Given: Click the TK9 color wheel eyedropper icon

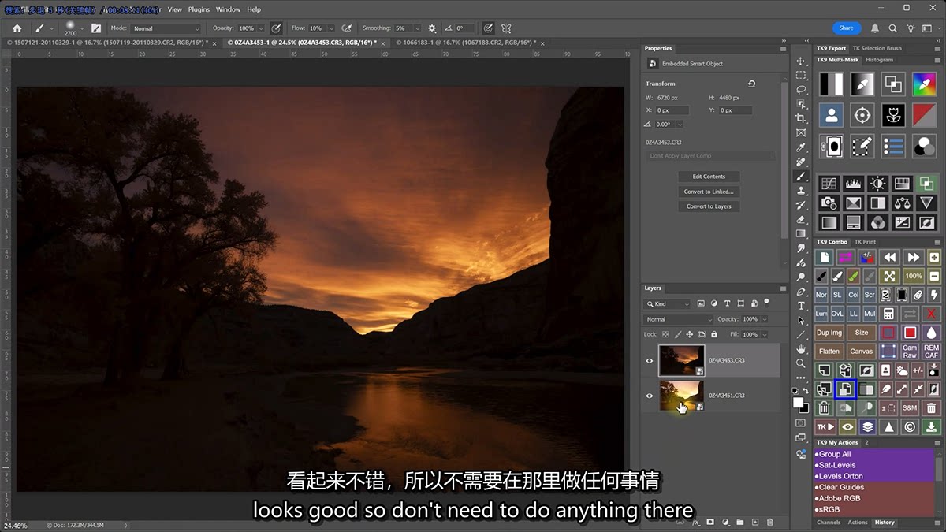Looking at the screenshot, I should pos(924,84).
